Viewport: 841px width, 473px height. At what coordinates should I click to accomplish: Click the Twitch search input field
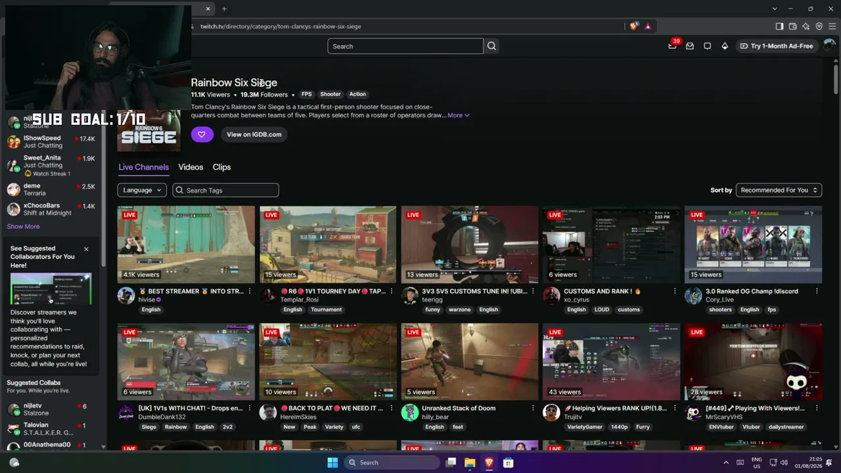tap(405, 46)
